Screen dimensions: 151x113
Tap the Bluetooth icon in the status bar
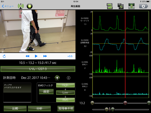(141, 2)
